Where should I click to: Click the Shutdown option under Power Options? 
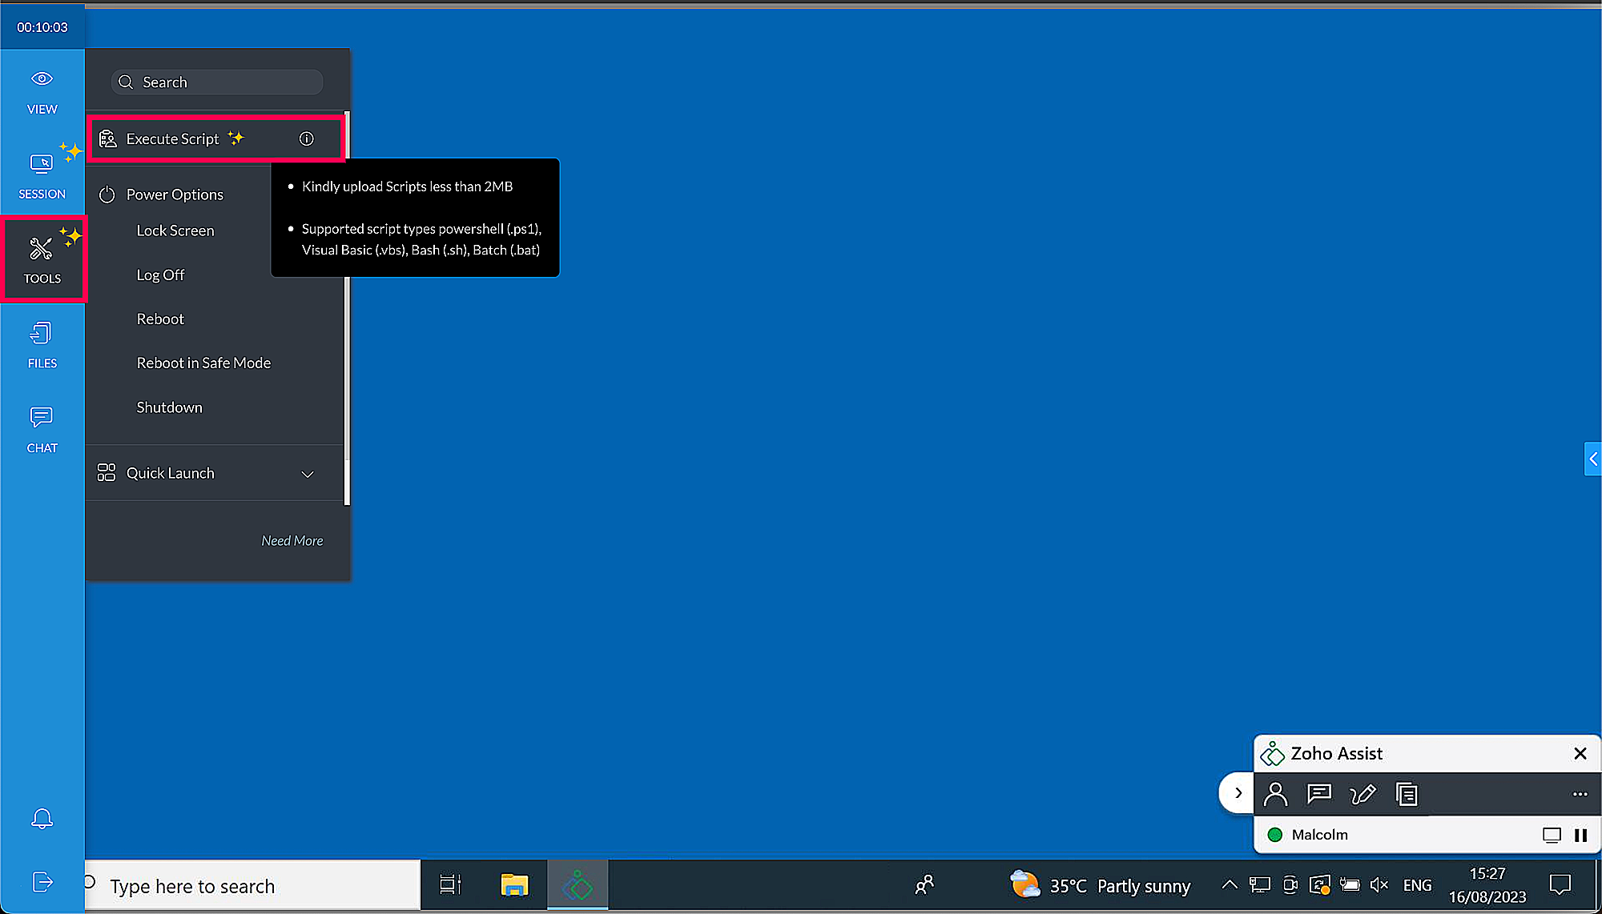pos(169,407)
